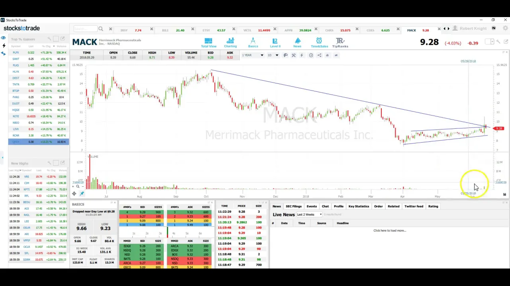
Task: Open chart drawing tools icon
Action: 294,55
